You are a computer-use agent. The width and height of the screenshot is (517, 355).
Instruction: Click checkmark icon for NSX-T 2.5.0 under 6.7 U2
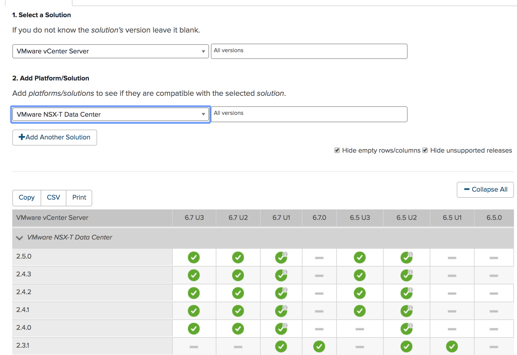238,257
